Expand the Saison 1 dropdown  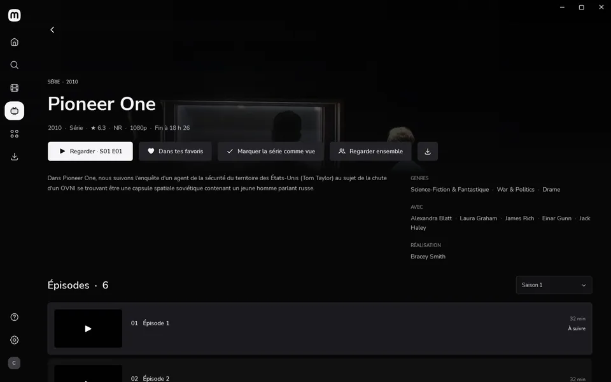coord(554,285)
